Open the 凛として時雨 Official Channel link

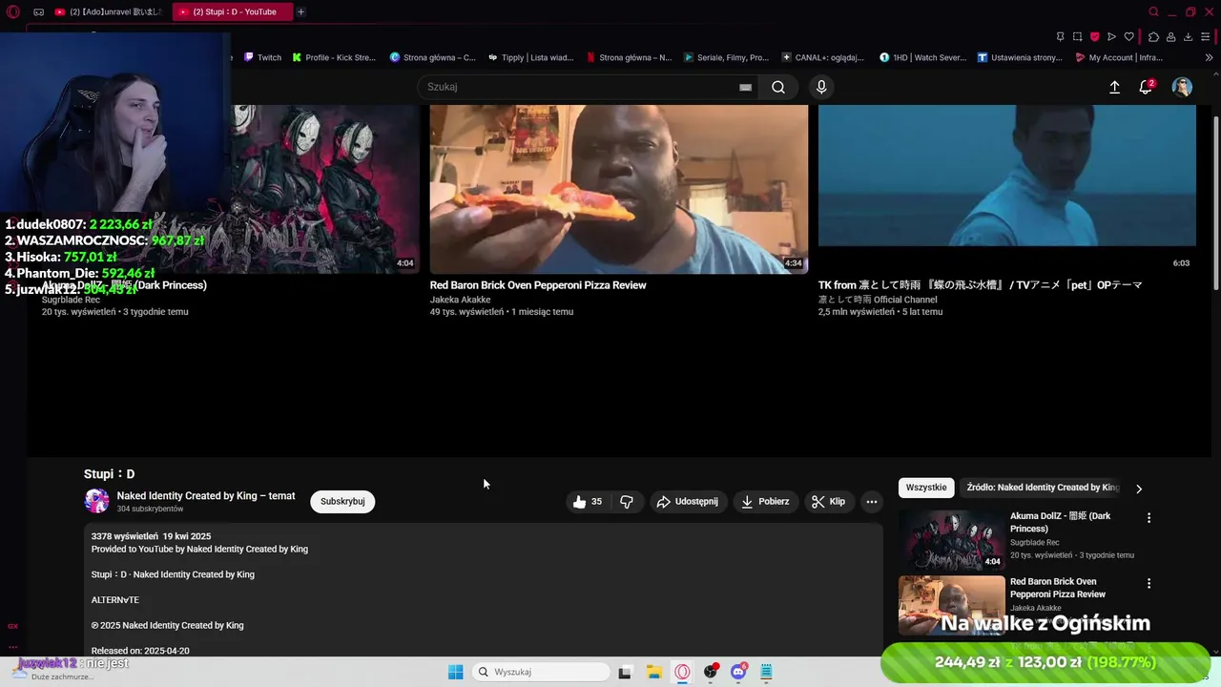click(x=878, y=300)
